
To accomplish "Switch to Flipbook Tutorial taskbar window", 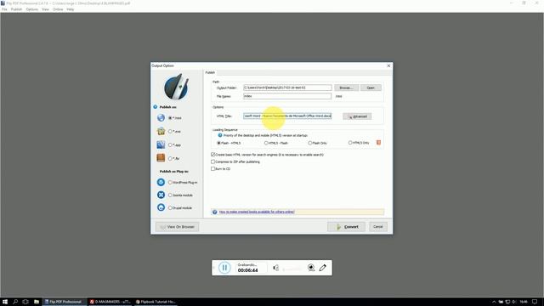I will [x=156, y=302].
